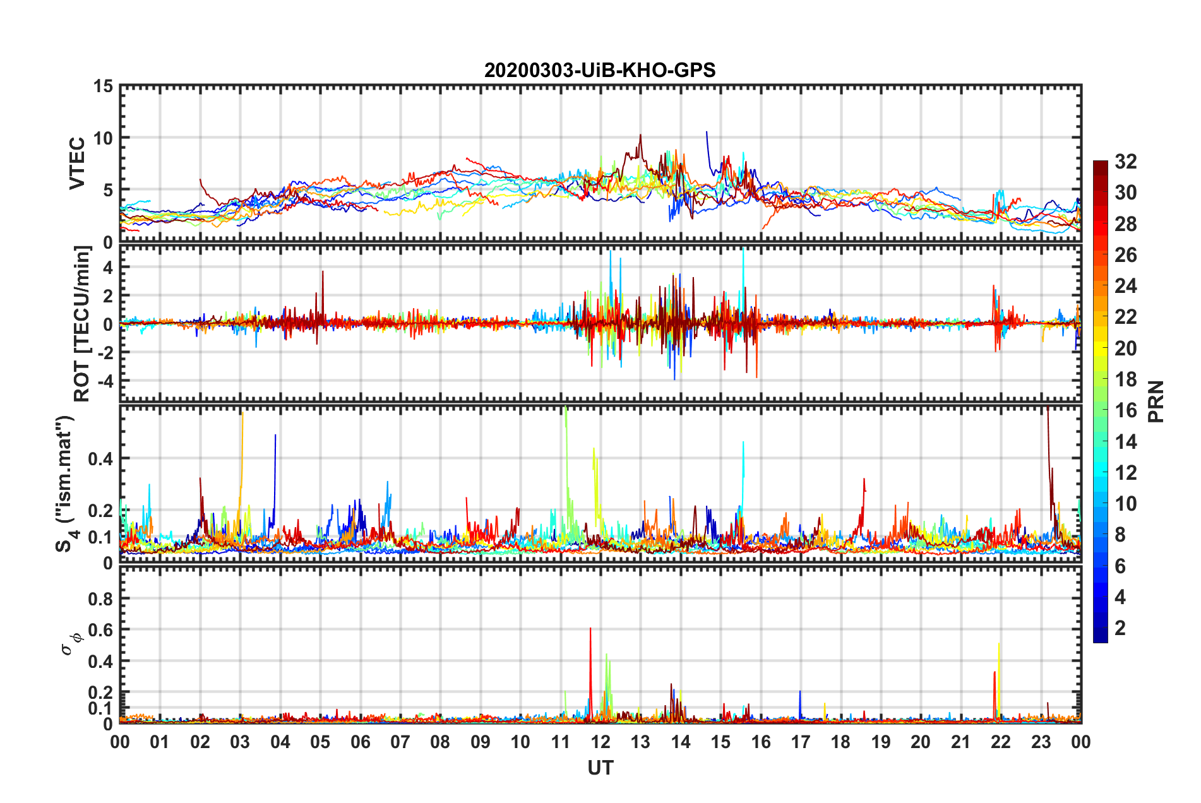
Task: Click σφ axis tick label 0.8
Action: 101,599
